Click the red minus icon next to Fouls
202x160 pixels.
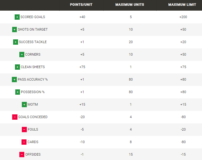(x=24, y=129)
